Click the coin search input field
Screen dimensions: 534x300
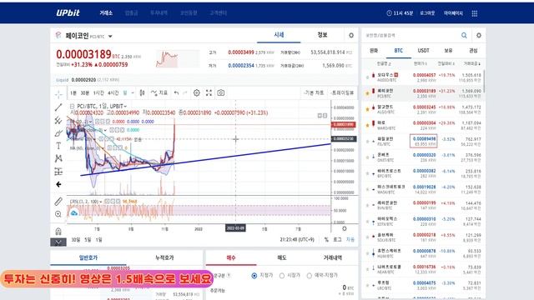pyautogui.click(x=411, y=35)
